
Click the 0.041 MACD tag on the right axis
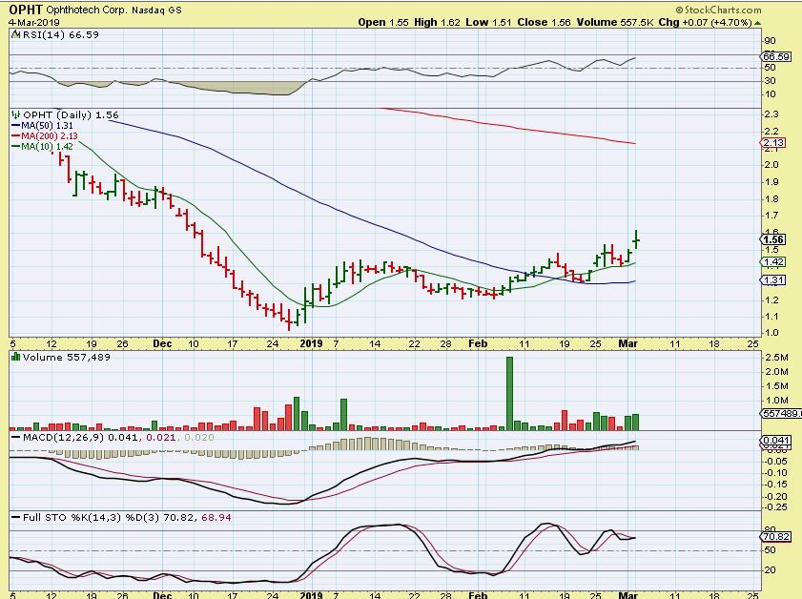(x=776, y=440)
